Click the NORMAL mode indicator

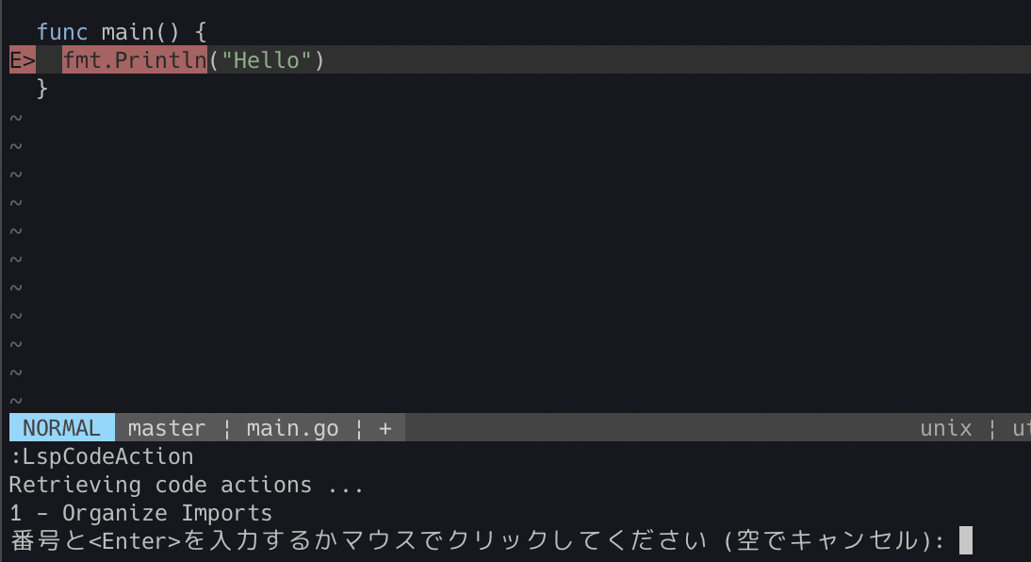[x=60, y=427]
